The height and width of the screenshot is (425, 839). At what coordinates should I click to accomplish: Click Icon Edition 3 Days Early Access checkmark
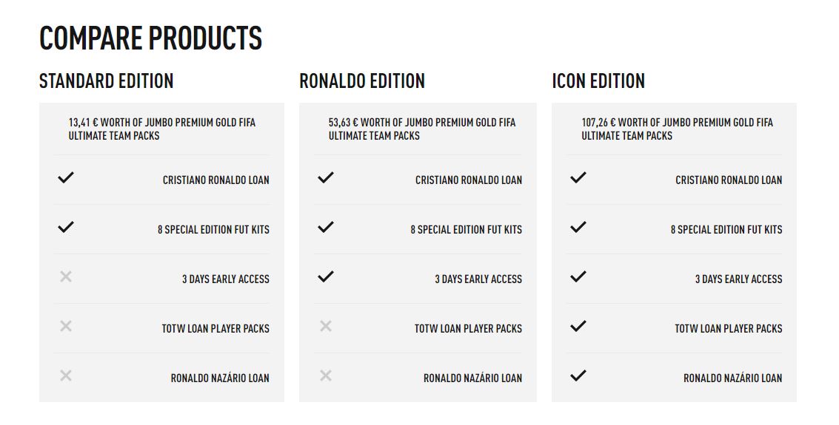[578, 277]
